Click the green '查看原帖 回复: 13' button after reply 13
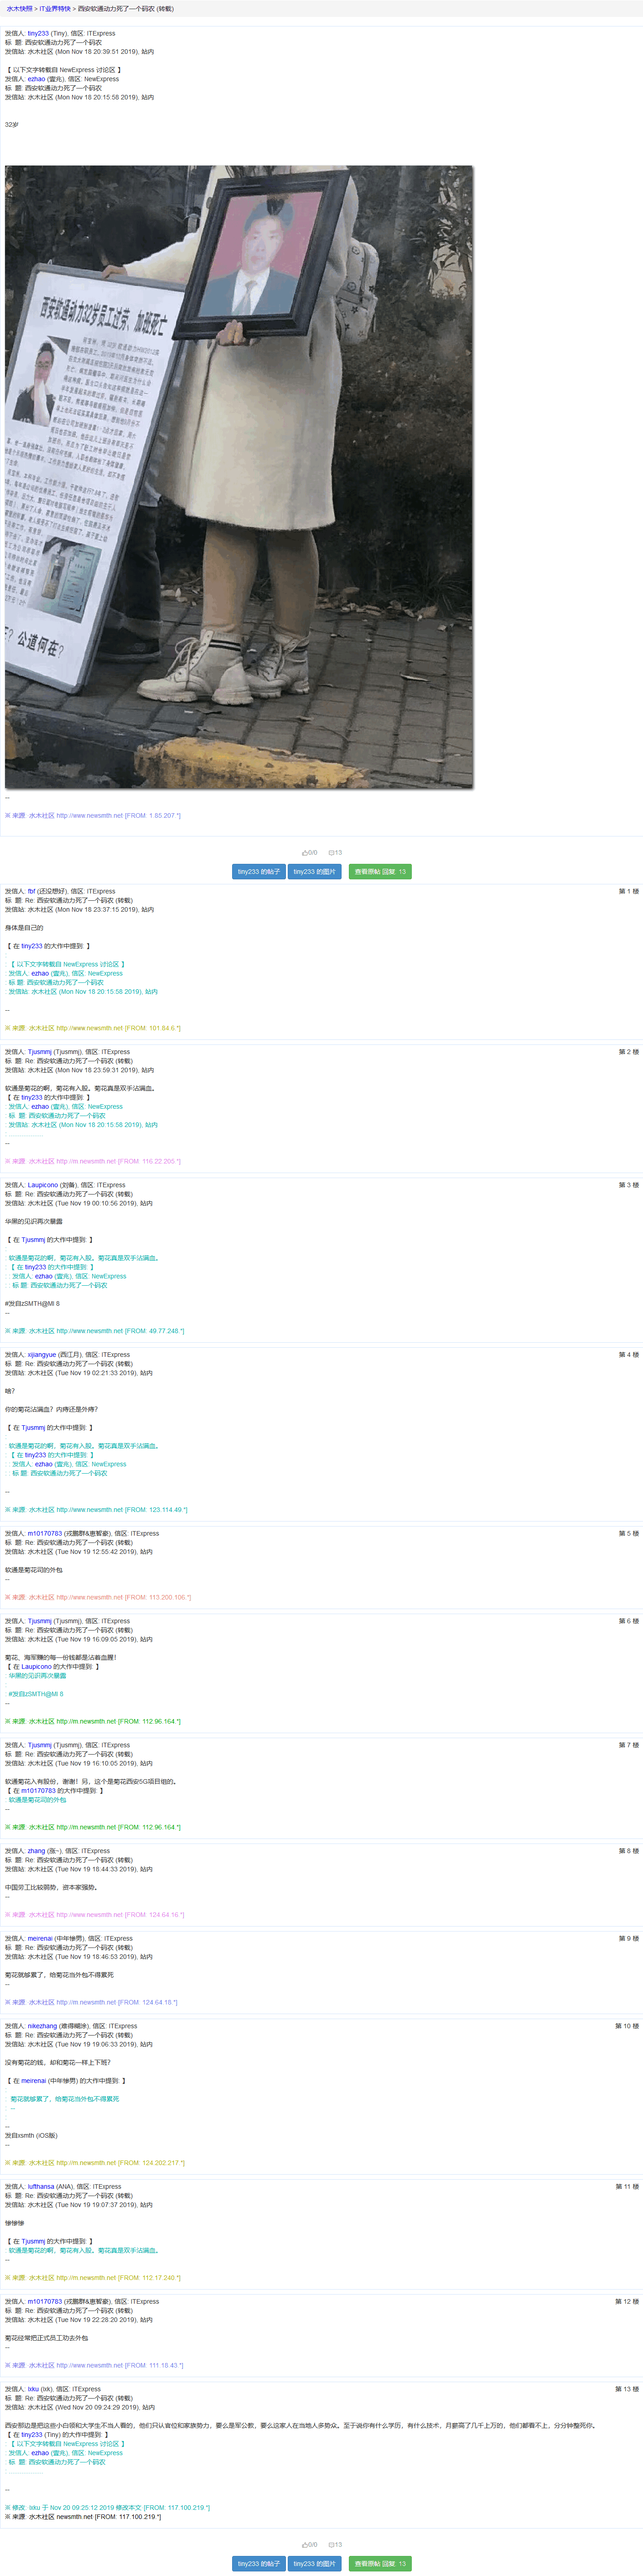 pyautogui.click(x=380, y=2563)
